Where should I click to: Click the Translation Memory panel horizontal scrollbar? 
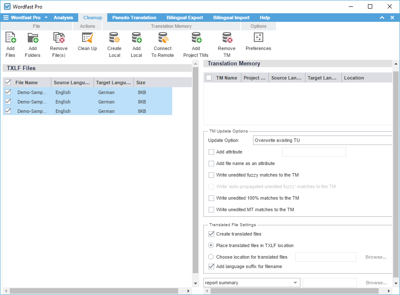click(x=294, y=291)
